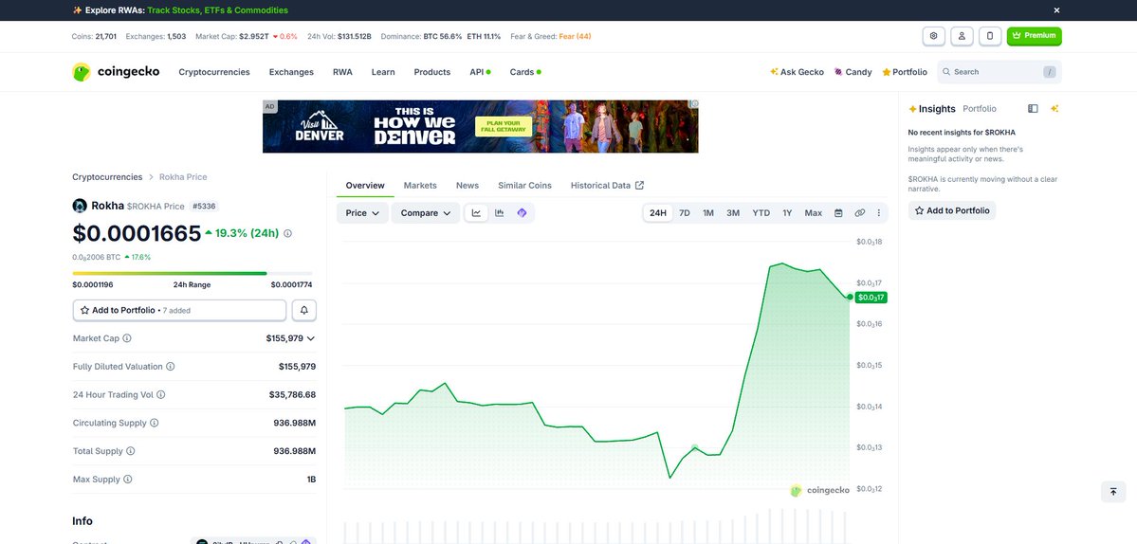
Task: Open the user account icon
Action: coord(962,36)
